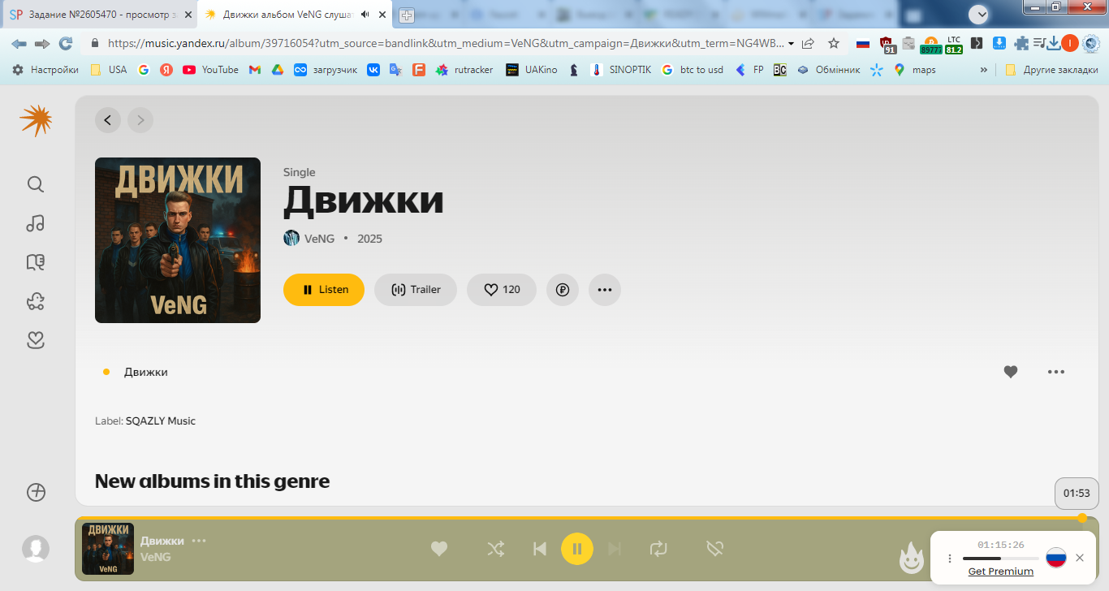Click the playback progress slider handle
The width and height of the screenshot is (1109, 591).
click(x=1082, y=518)
